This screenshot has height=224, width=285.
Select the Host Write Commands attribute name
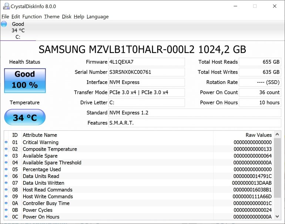click(x=48, y=197)
